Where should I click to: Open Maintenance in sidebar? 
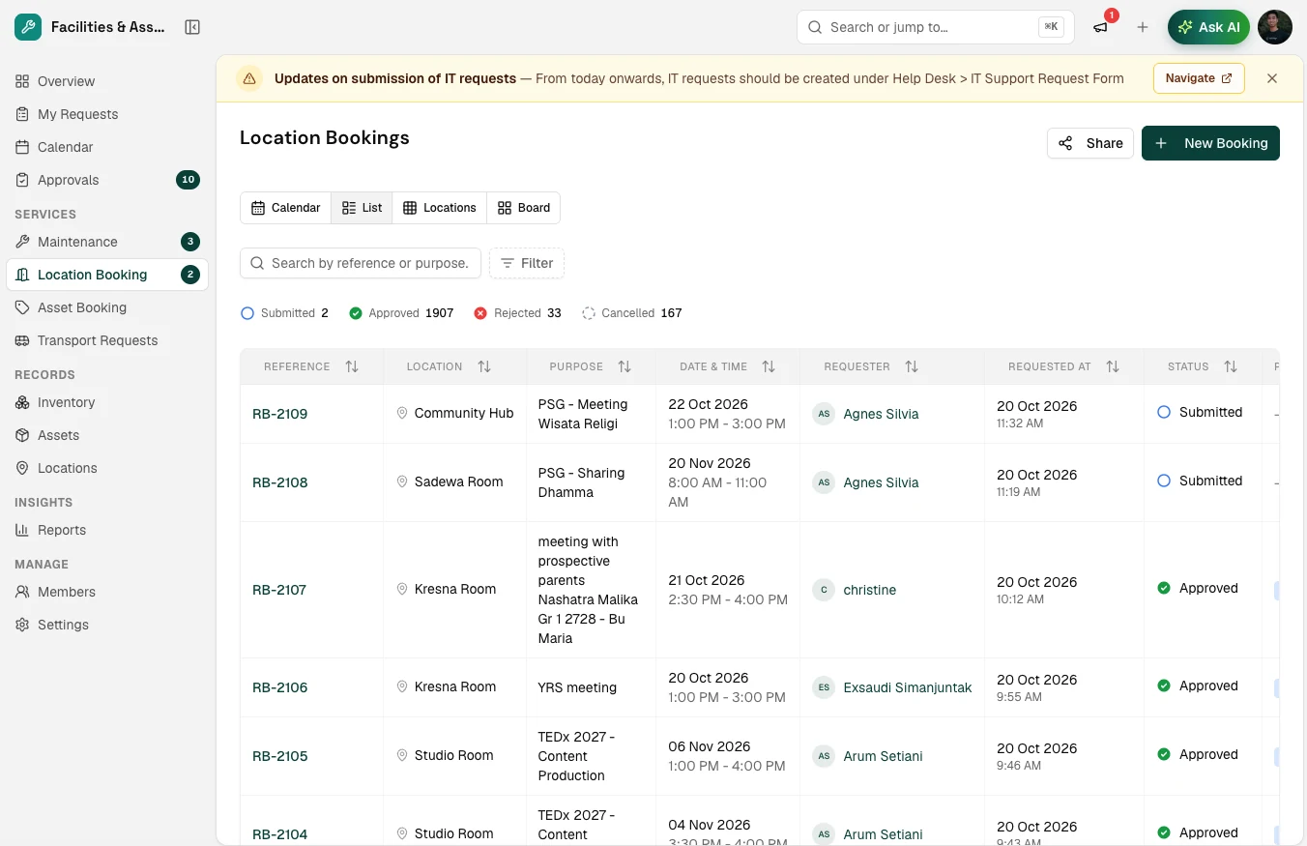[x=106, y=242]
